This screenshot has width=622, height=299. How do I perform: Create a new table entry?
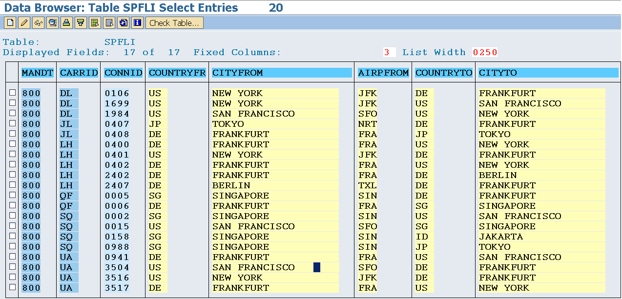[10, 22]
